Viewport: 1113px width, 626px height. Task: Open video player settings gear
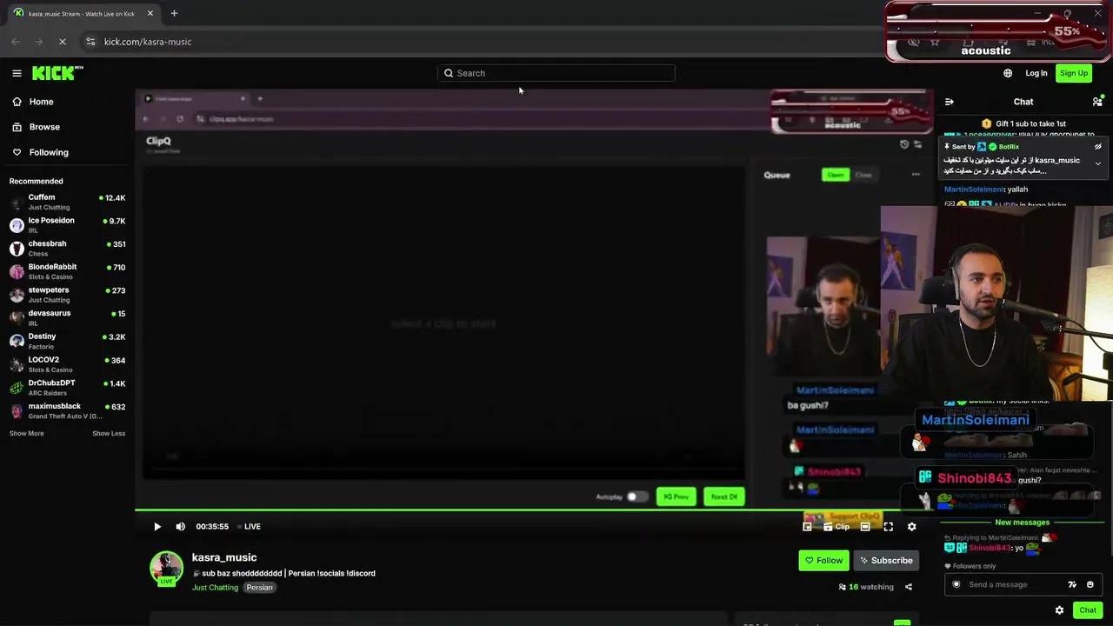pyautogui.click(x=911, y=526)
